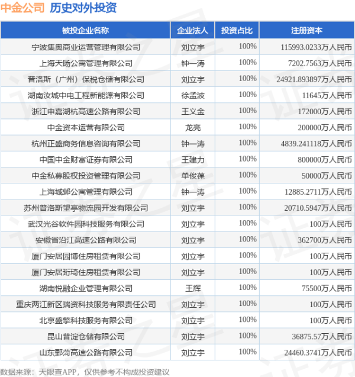Click 厦门安居园博住房租赁有限公司 cell

[x=86, y=256]
